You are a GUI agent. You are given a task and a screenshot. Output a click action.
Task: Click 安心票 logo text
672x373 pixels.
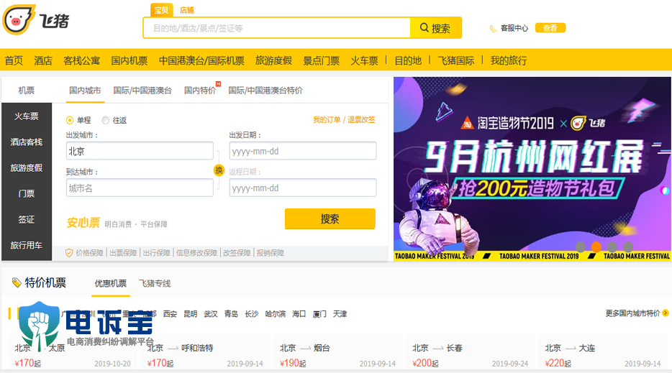pos(83,223)
